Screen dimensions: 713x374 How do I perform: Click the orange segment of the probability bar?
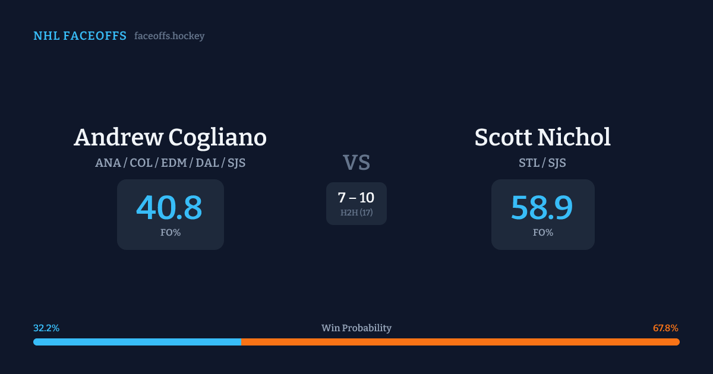(460, 342)
